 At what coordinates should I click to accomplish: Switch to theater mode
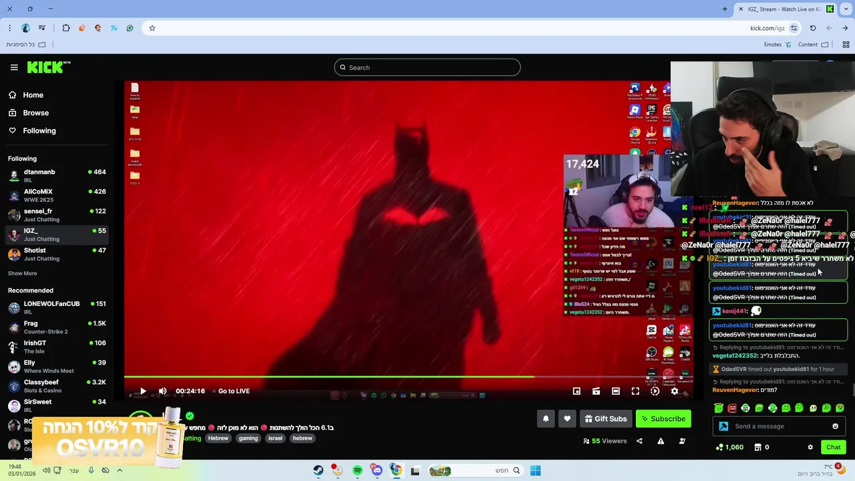pyautogui.click(x=616, y=391)
